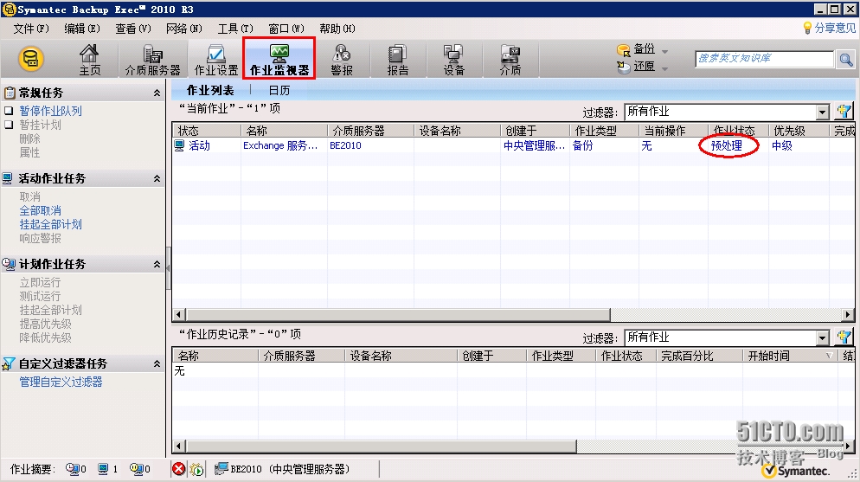Click the red X icon in status bar
Viewport: 860px width, 482px height.
pyautogui.click(x=179, y=469)
